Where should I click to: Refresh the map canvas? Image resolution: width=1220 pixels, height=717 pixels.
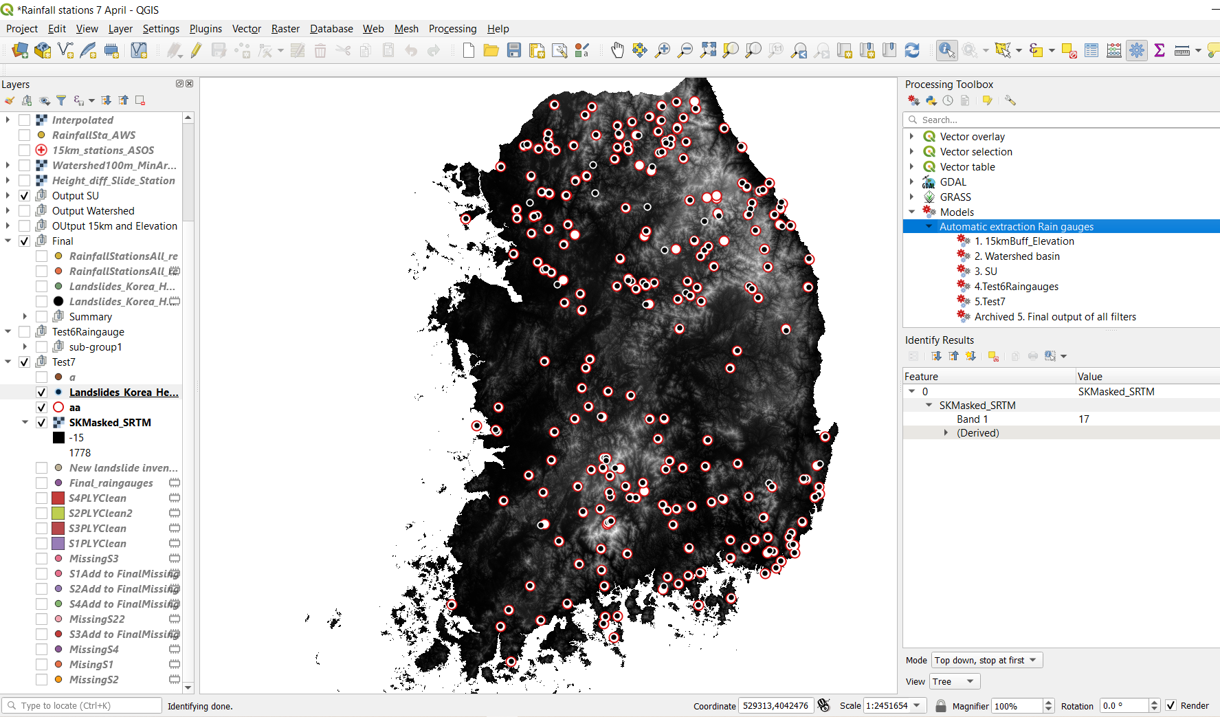click(912, 50)
